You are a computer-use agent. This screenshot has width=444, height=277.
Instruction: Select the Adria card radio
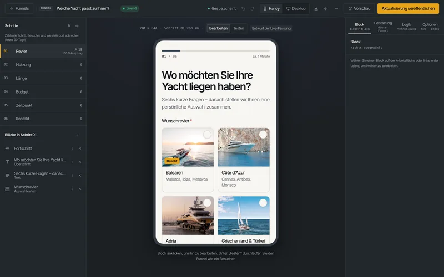207,203
